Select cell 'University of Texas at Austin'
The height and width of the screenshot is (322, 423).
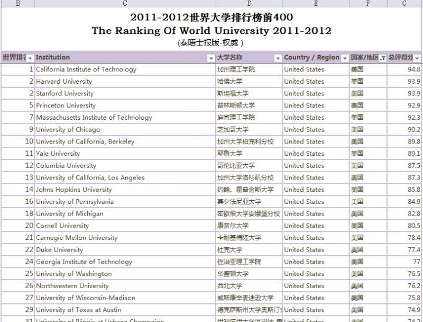[x=125, y=310]
